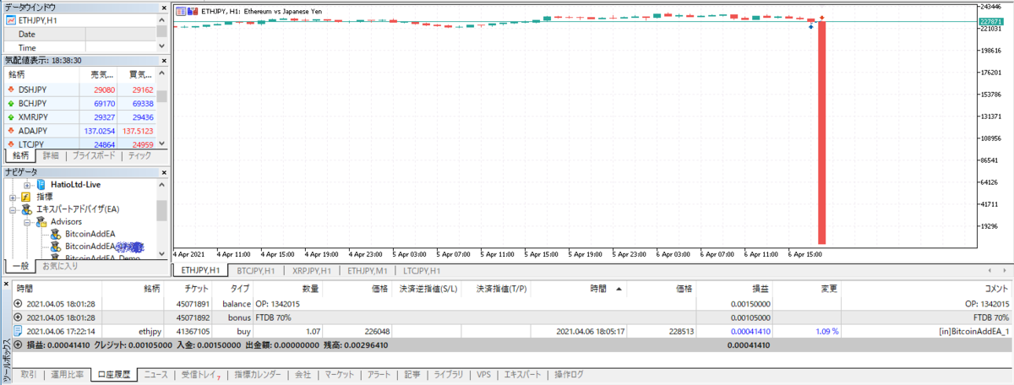Expand the 指標 tree node

click(x=13, y=197)
